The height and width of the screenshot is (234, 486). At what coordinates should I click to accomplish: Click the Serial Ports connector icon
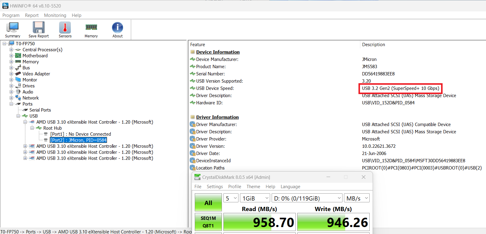[25, 110]
